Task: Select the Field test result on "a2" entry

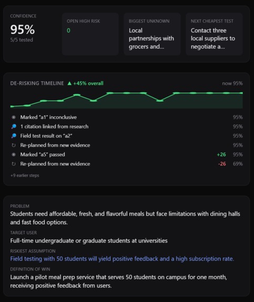Action: [127, 136]
